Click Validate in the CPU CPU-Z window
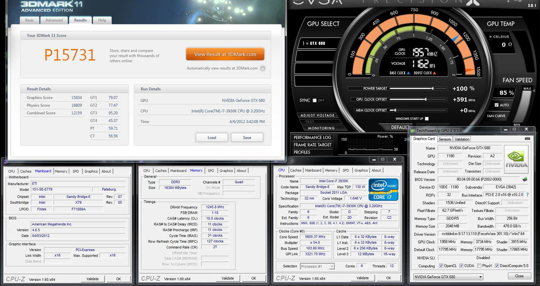540x286 pixels. [363, 278]
